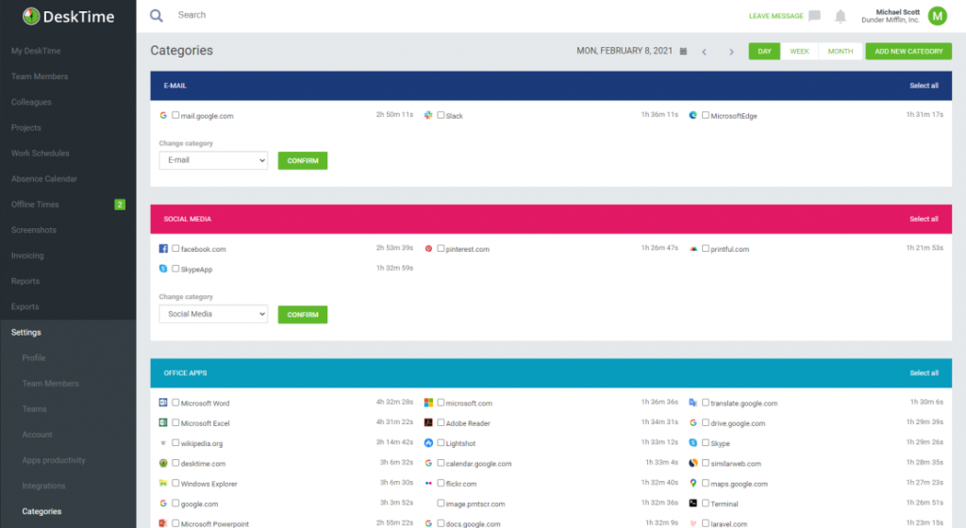Click ADD NEW CATEGORY button
966x528 pixels.
[x=908, y=51]
